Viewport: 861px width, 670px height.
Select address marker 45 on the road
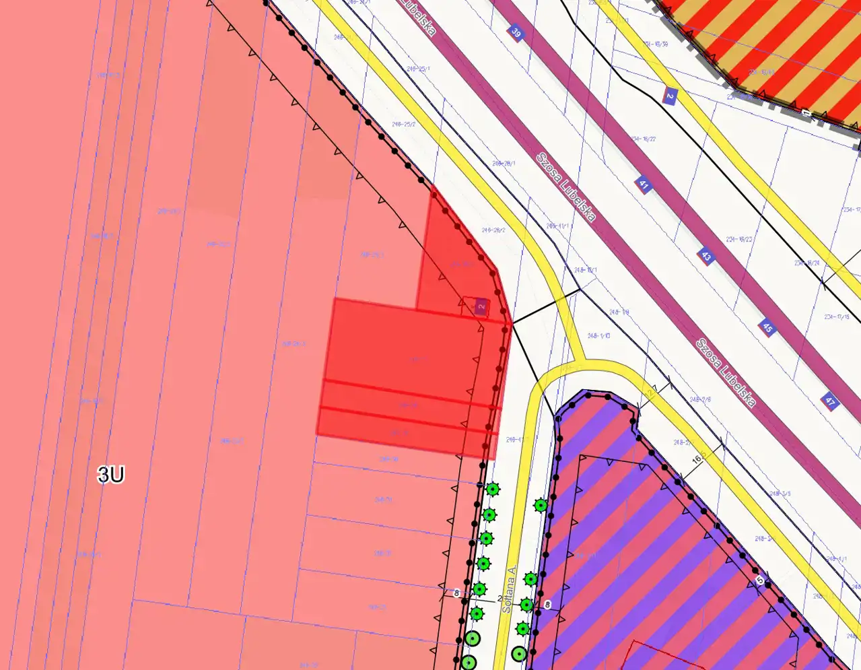[x=767, y=328]
